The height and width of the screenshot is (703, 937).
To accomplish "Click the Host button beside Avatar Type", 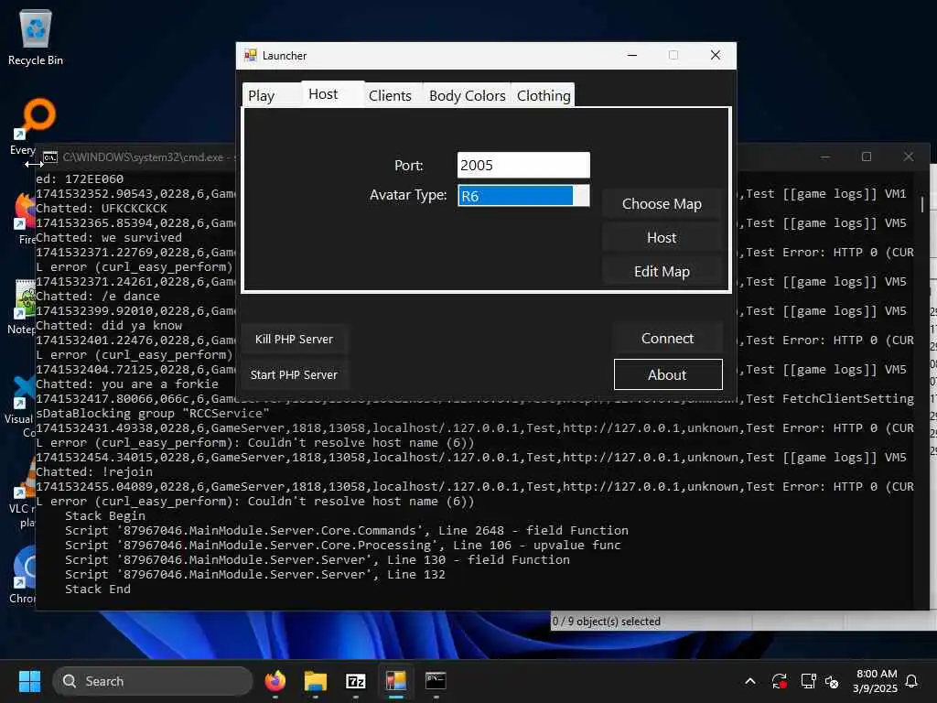I will (x=662, y=238).
